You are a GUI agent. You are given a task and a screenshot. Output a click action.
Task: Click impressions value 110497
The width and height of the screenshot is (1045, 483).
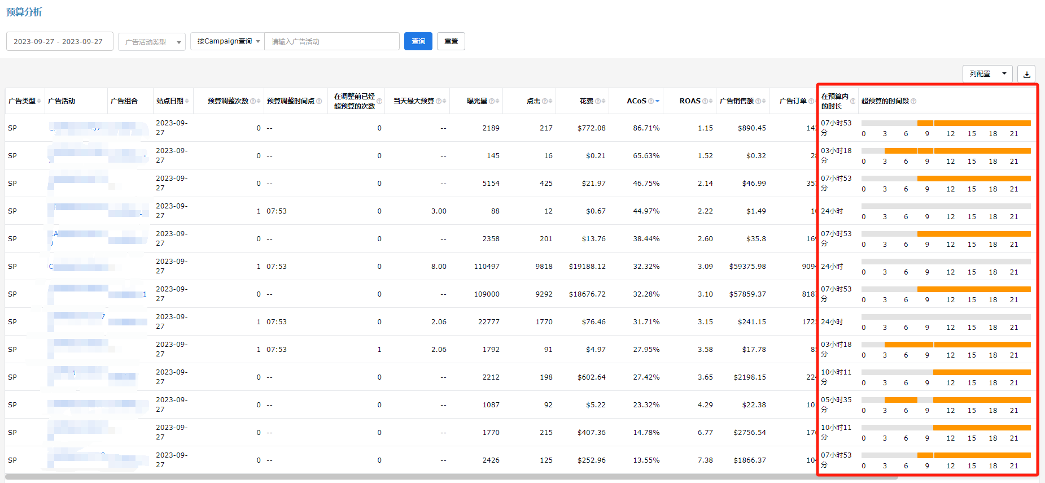click(x=487, y=267)
